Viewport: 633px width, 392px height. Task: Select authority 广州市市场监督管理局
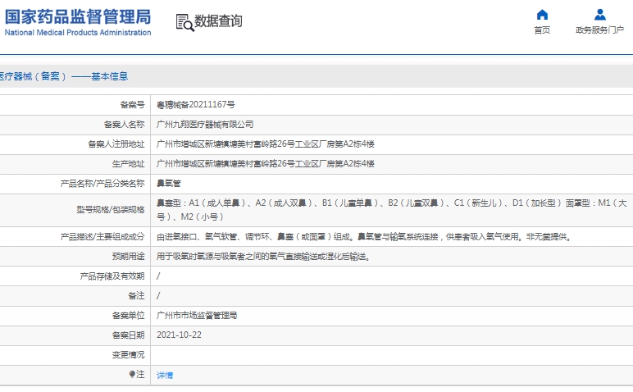point(197,316)
